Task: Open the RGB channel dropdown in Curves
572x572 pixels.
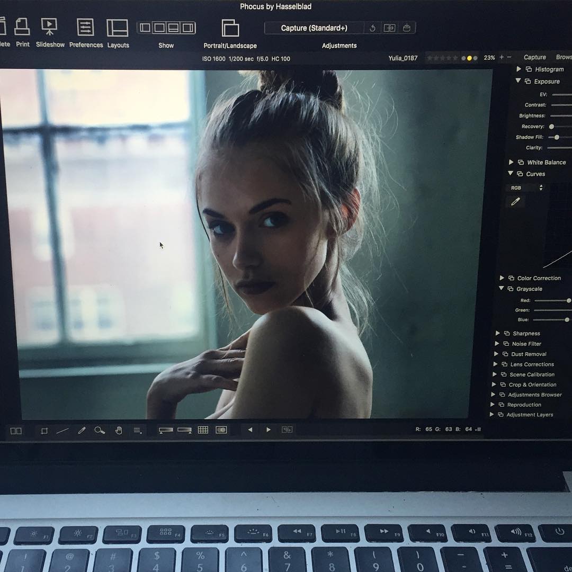Action: pos(526,188)
